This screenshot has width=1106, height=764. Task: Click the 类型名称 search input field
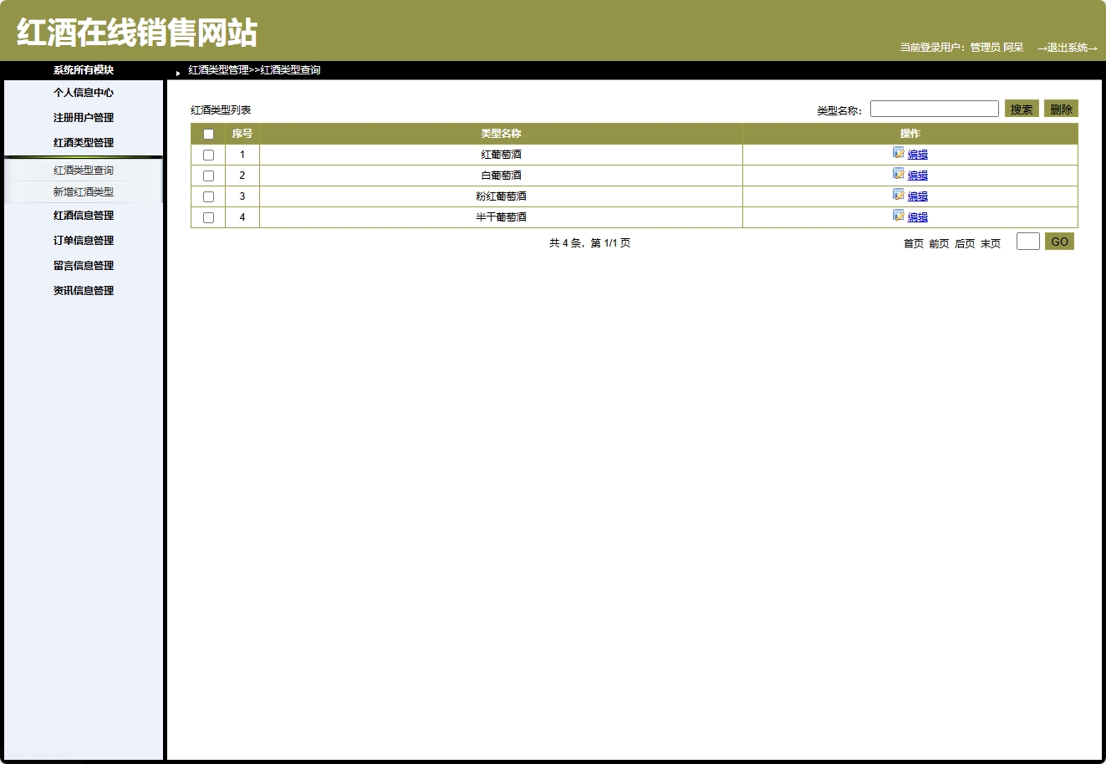coord(934,108)
